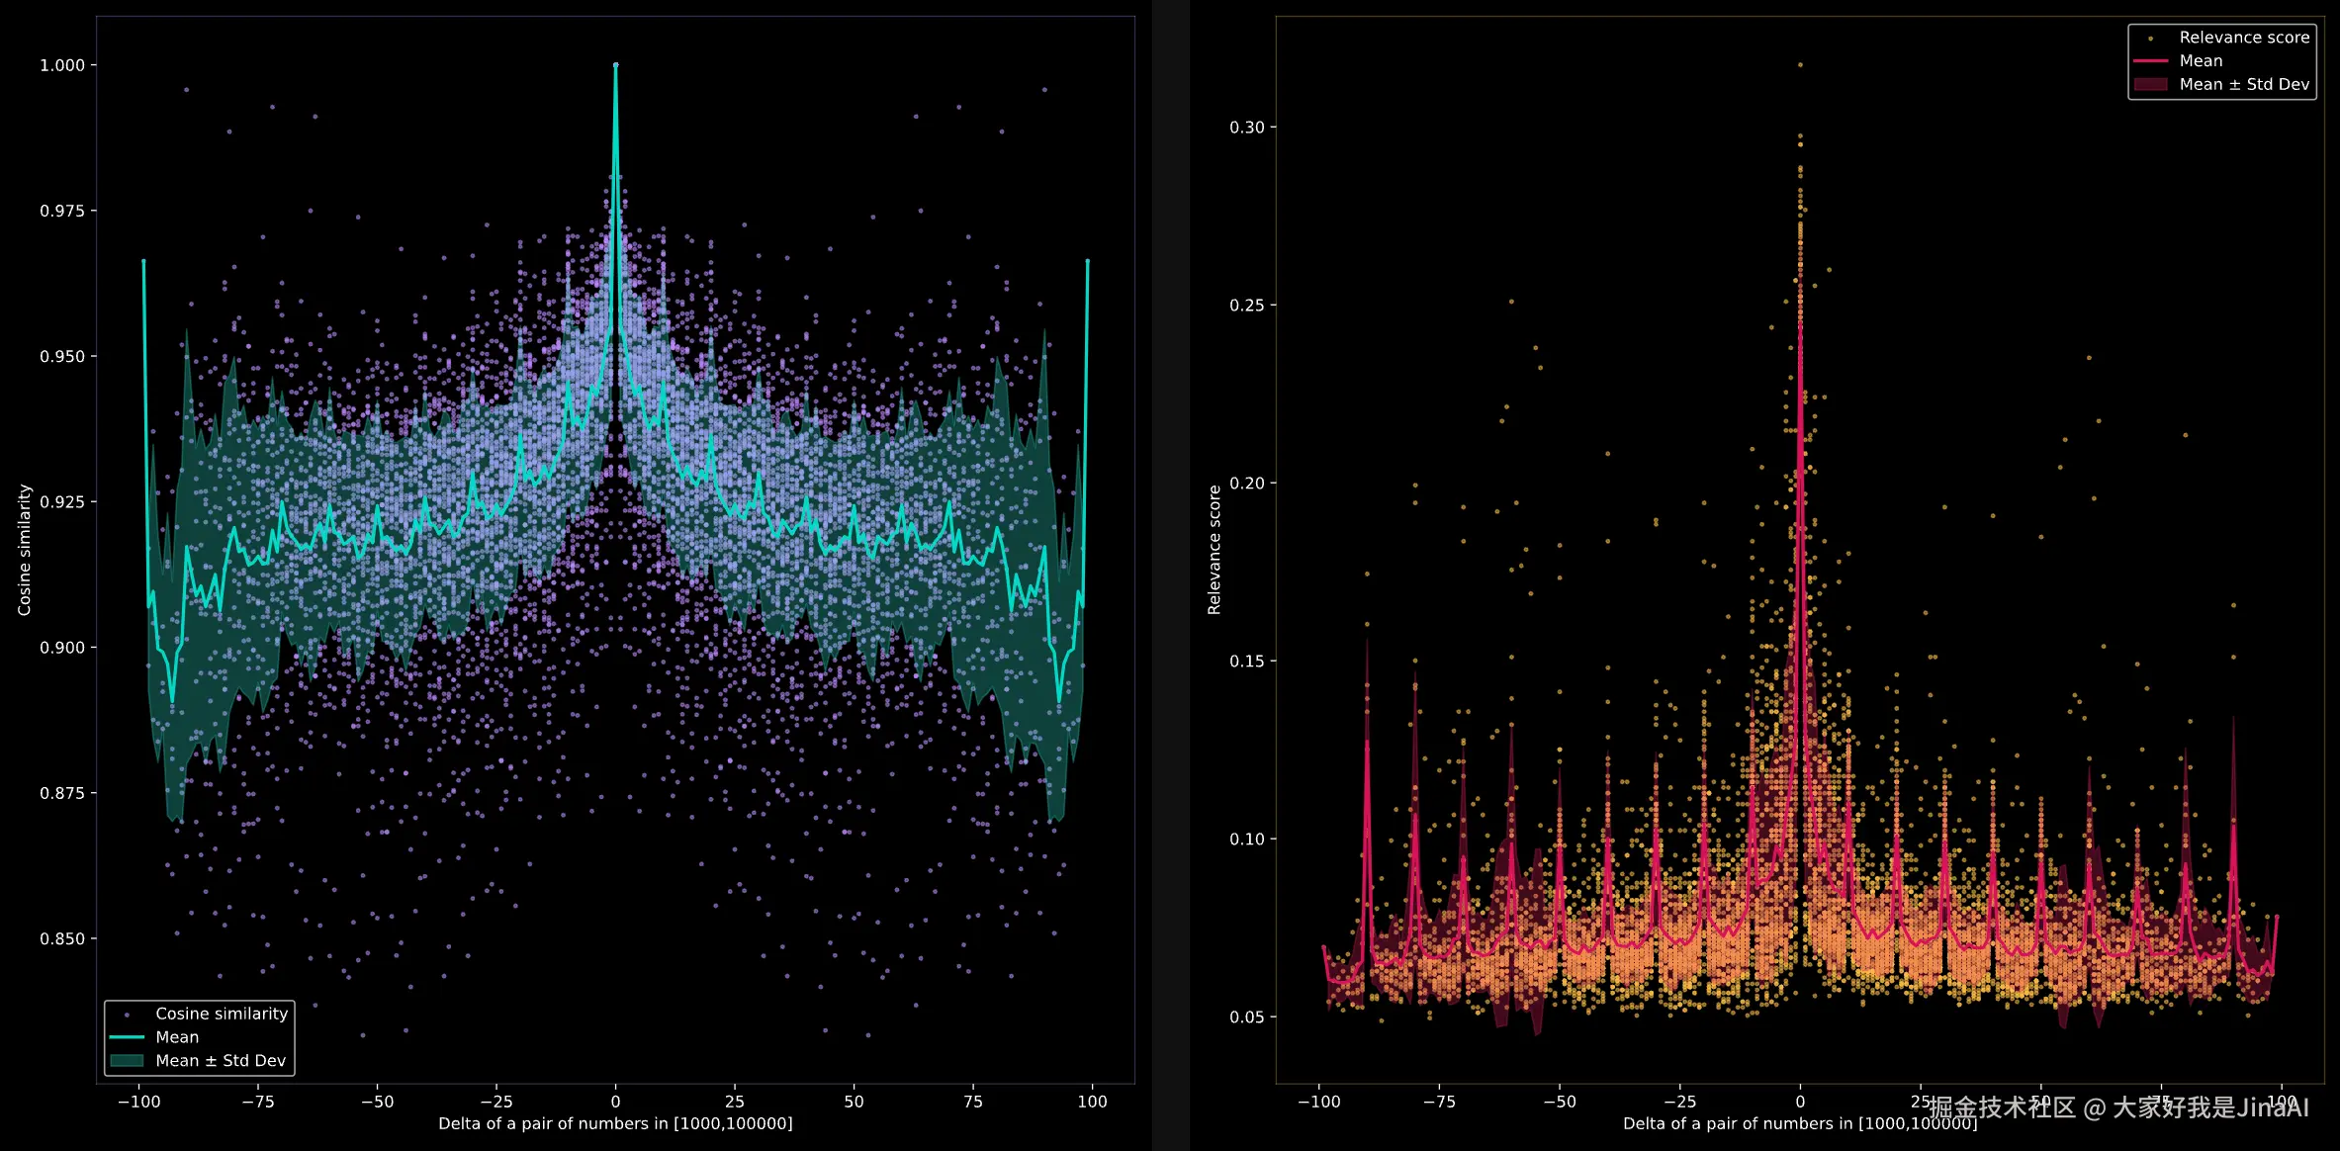Click the JinaAI watermark text
The width and height of the screenshot is (2340, 1151).
point(2118,1107)
